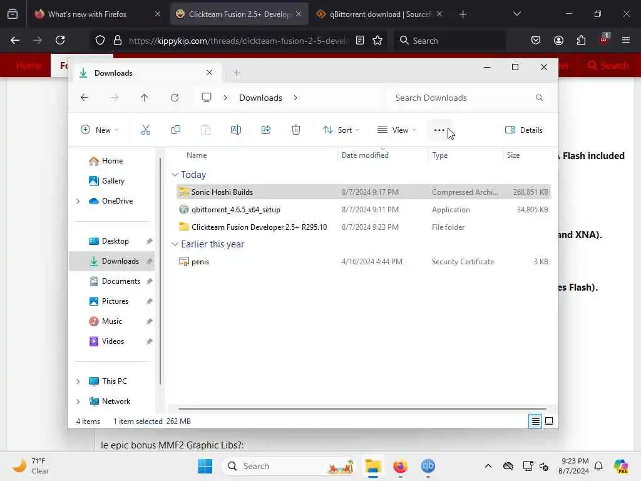Click the Copy icon in Explorer toolbar
Image resolution: width=641 pixels, height=481 pixels.
(176, 130)
